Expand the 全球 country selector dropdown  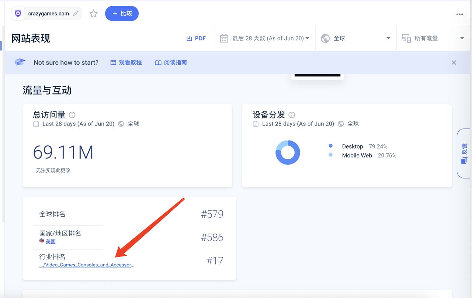click(x=355, y=38)
